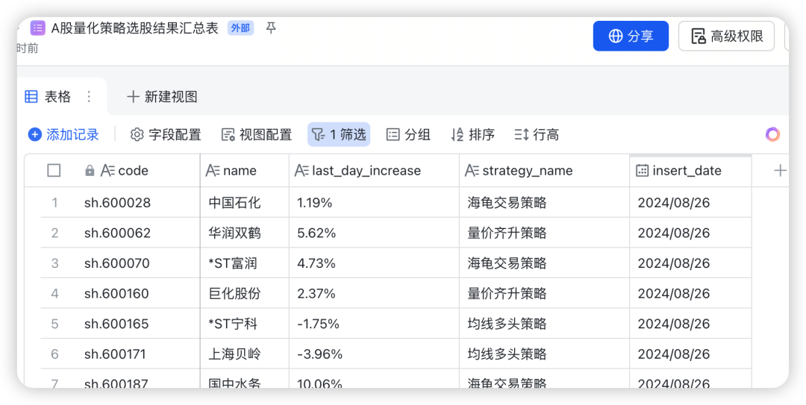Click the purple table icon before the title
Image resolution: width=806 pixels, height=405 pixels.
37,28
